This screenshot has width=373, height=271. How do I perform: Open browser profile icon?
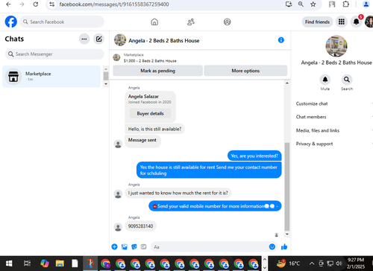pyautogui.click(x=366, y=4)
